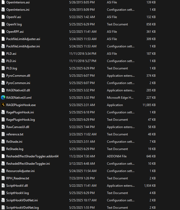Click the PLD.asi file icon
Viewport: 180px width, 210px height.
(3, 54)
